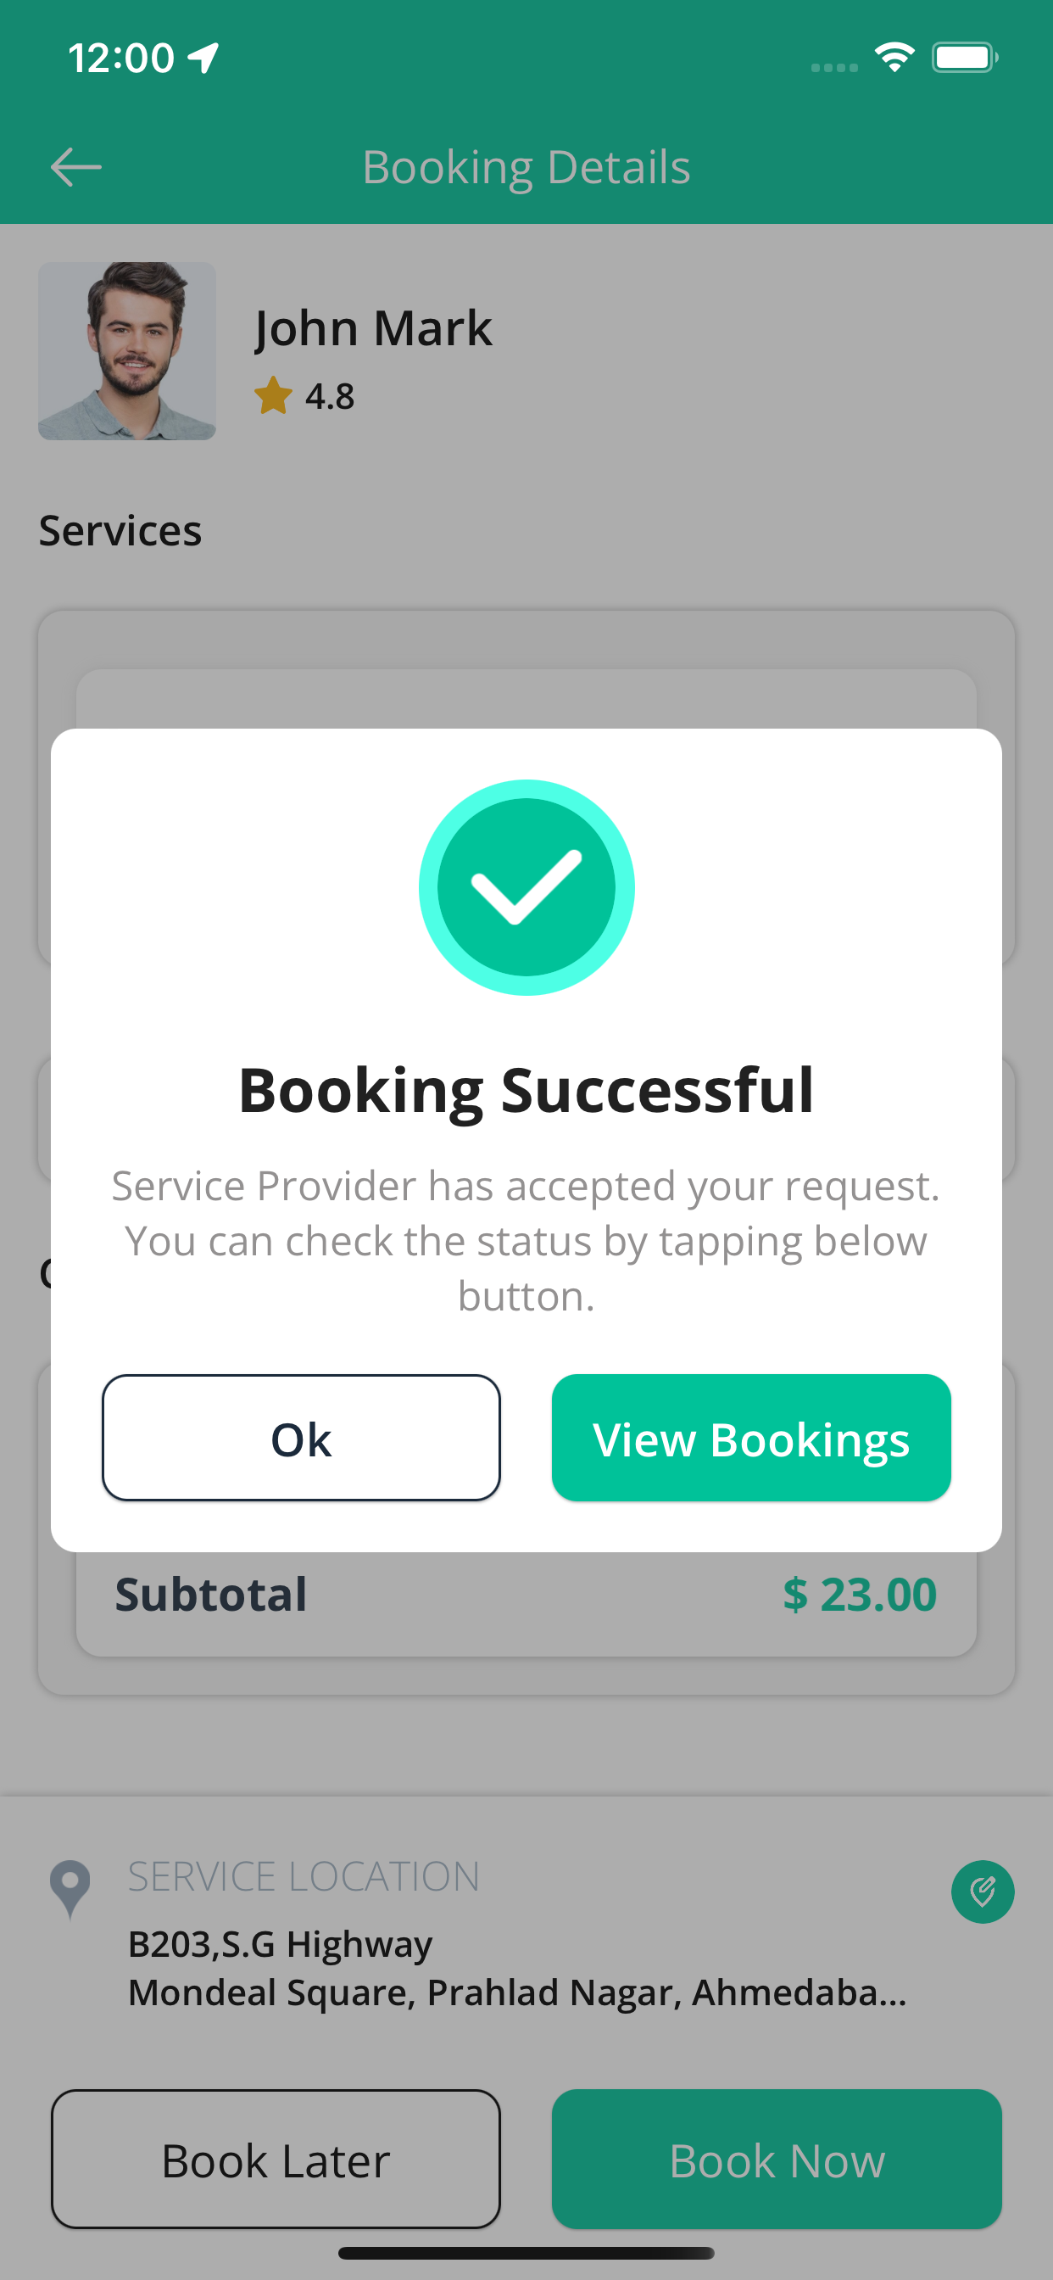The image size is (1053, 2280).
Task: Tap the home indicator bar
Action: (526, 2253)
